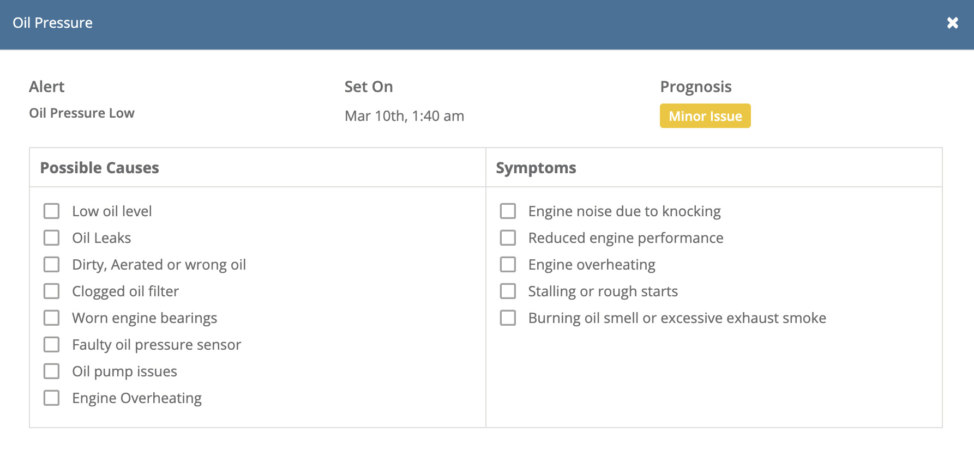The height and width of the screenshot is (451, 974).
Task: Select Engine Overheating under Possible Causes
Action: 52,398
